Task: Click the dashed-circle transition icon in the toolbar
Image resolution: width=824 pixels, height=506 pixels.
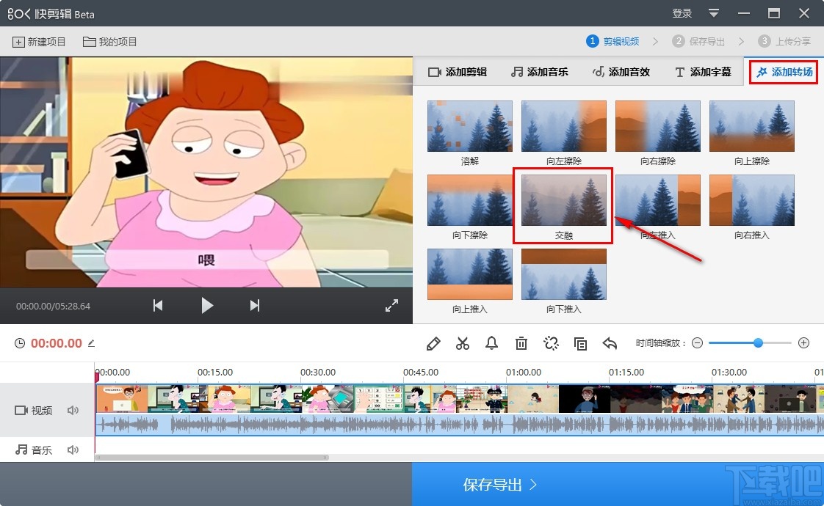Action: coord(551,344)
